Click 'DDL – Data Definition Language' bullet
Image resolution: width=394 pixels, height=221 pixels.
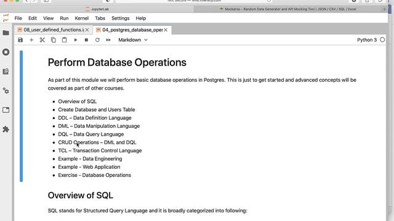pyautogui.click(x=95, y=118)
